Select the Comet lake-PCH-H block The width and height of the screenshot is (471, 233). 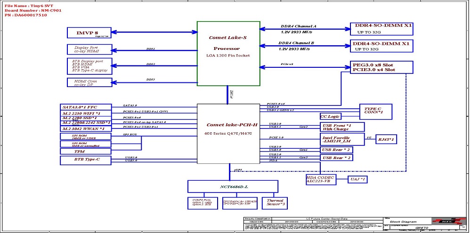tap(228, 134)
